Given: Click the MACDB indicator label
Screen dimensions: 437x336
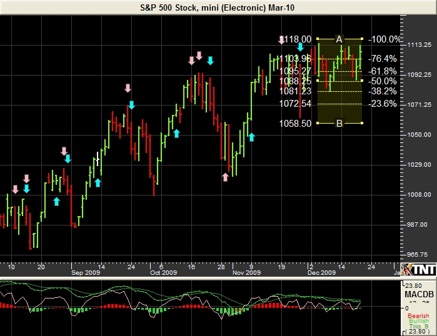Looking at the screenshot, I should pyautogui.click(x=419, y=294).
